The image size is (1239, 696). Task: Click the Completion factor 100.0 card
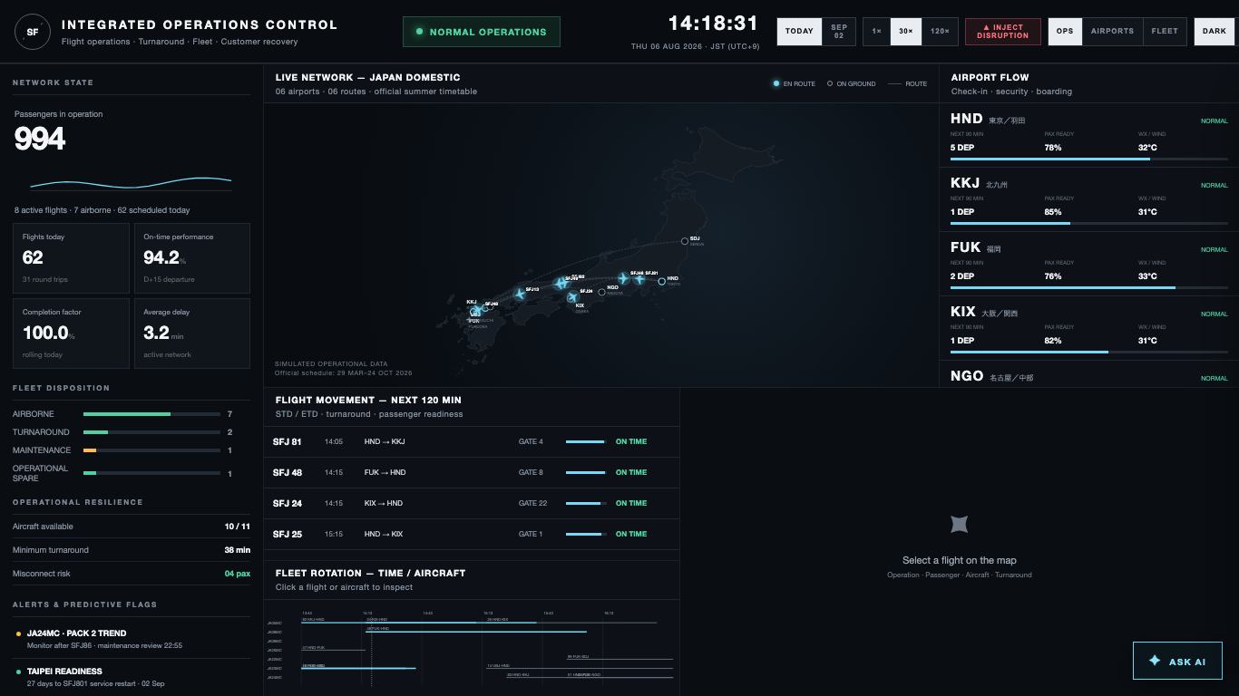72,333
